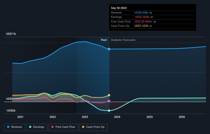Click the pink Free Cash Flow data point

[x=109, y=101]
